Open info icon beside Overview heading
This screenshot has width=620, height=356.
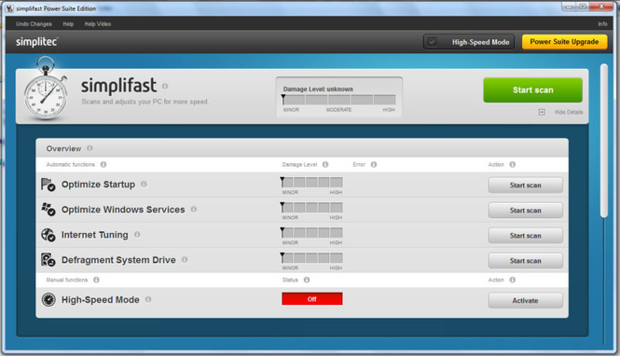coord(90,148)
